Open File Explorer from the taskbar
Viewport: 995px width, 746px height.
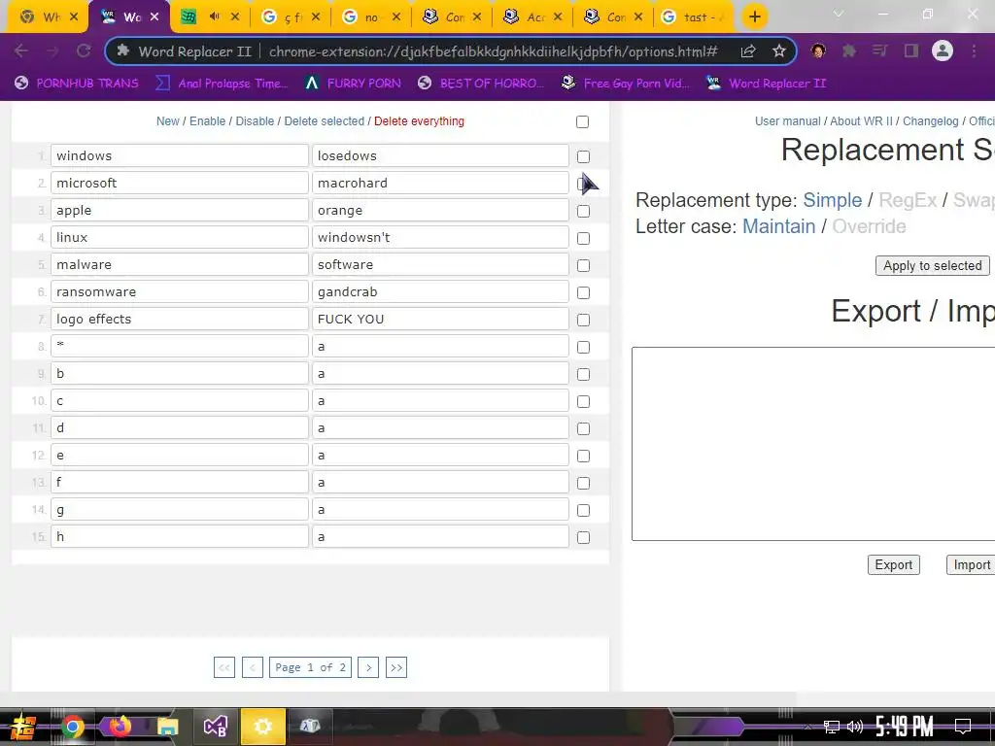click(x=167, y=727)
